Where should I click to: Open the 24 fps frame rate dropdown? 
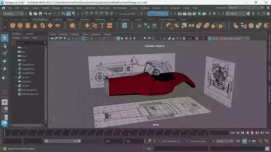pyautogui.click(x=224, y=141)
